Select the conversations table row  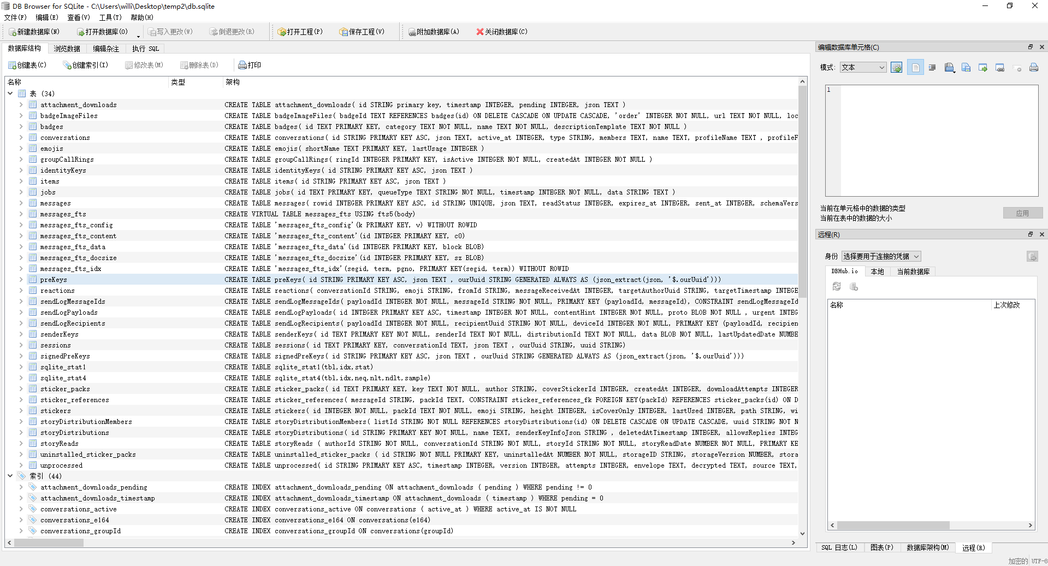point(65,138)
